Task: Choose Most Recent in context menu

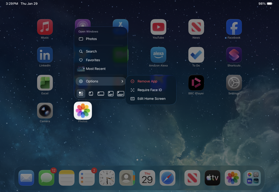Action: click(101, 69)
